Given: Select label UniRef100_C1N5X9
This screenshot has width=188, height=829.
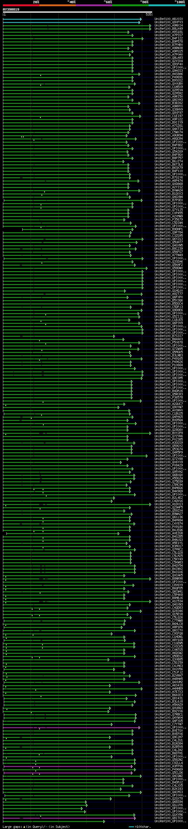Looking at the screenshot, I should [169, 87].
